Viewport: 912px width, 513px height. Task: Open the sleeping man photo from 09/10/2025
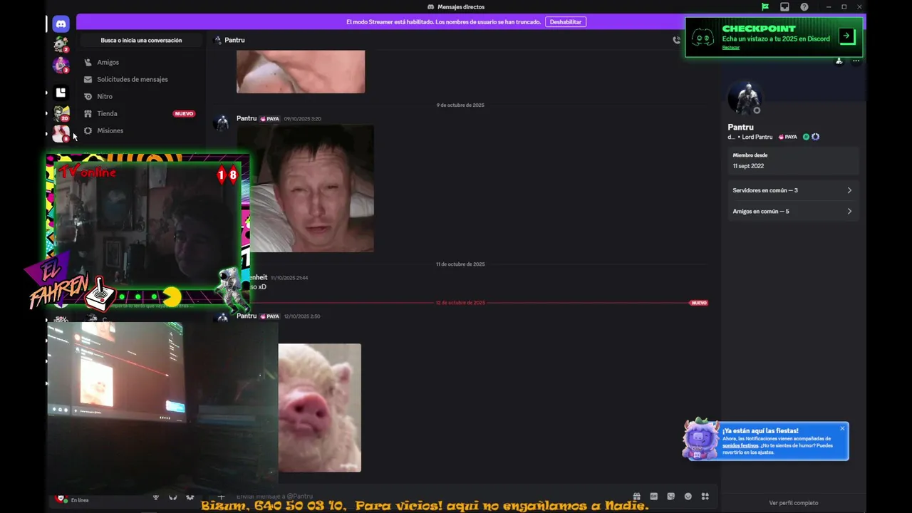point(305,188)
